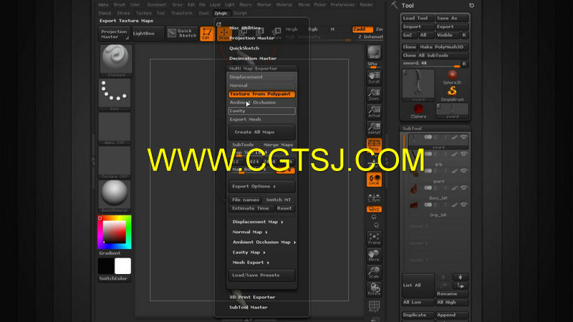Open the Preferences menu
The height and width of the screenshot is (322, 573).
click(x=342, y=5)
